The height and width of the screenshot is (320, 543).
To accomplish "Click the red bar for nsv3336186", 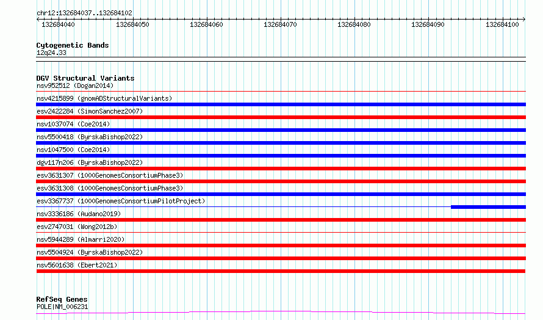I will [281, 220].
